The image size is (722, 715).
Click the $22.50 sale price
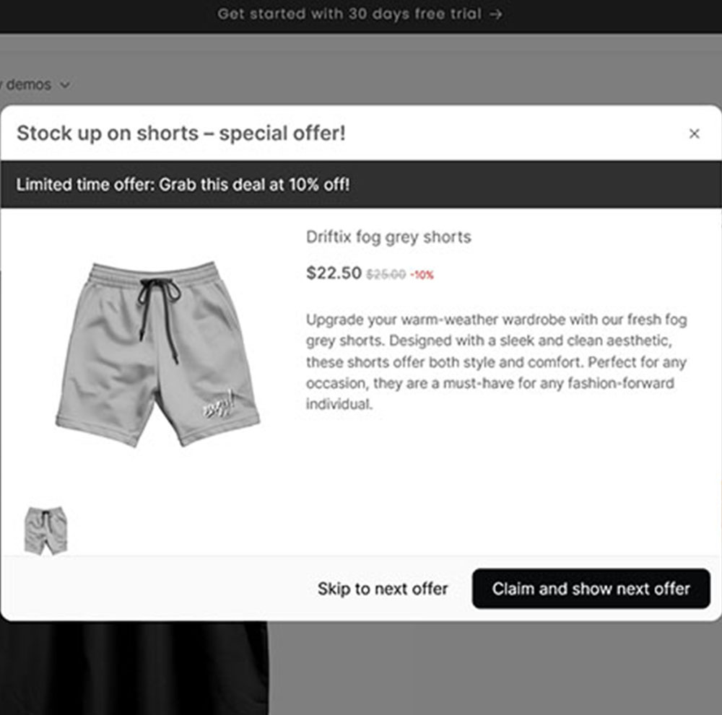click(333, 273)
